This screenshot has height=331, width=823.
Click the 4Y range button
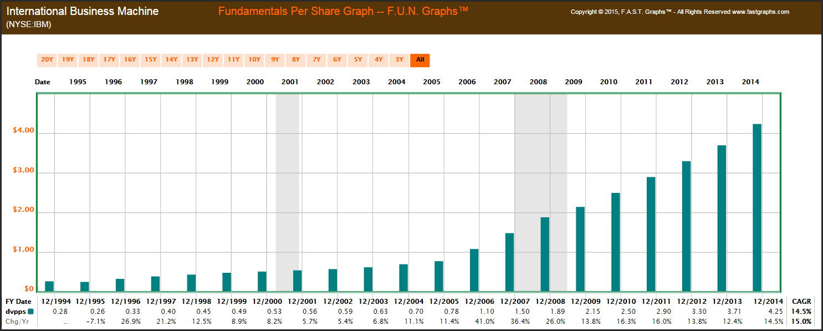379,60
